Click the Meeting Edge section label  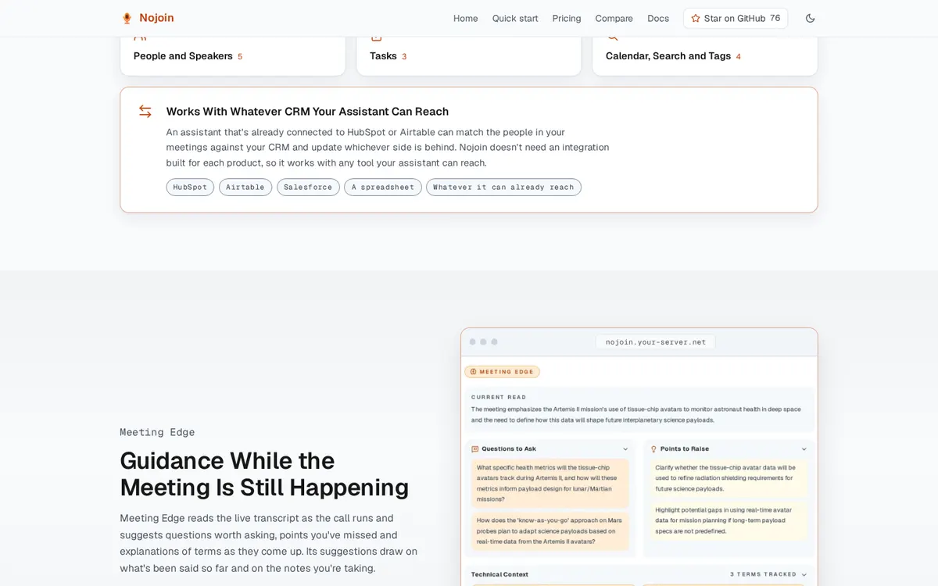[157, 432]
